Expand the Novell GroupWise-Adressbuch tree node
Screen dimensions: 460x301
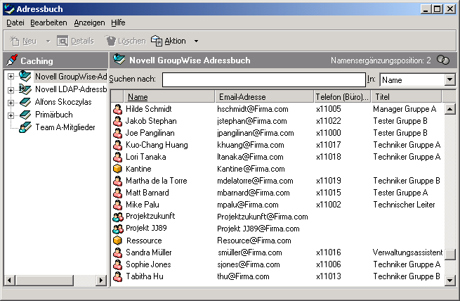coord(11,77)
